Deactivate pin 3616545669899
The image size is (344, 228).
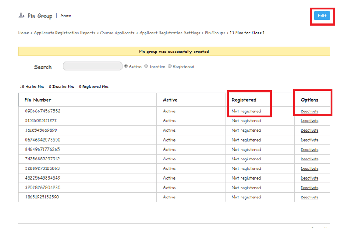[x=310, y=130]
